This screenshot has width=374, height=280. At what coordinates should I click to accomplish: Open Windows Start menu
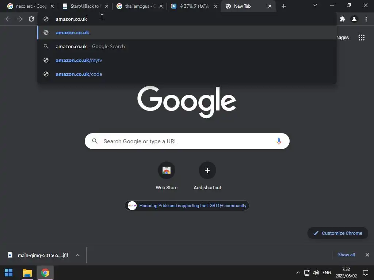[9, 273]
